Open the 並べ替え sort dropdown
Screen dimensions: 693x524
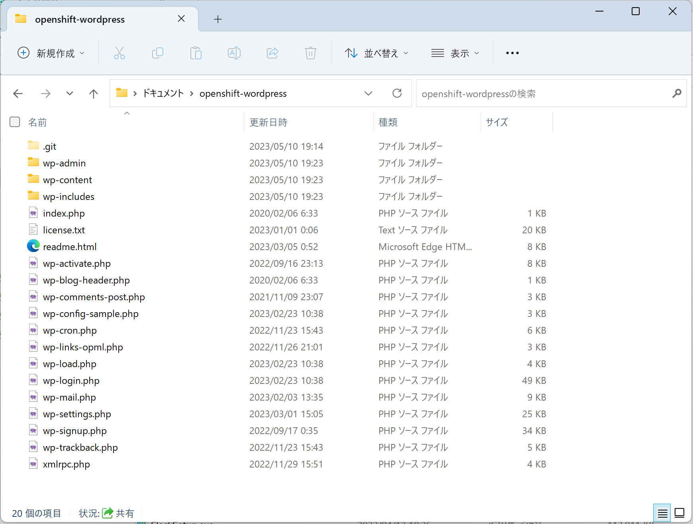(x=376, y=53)
